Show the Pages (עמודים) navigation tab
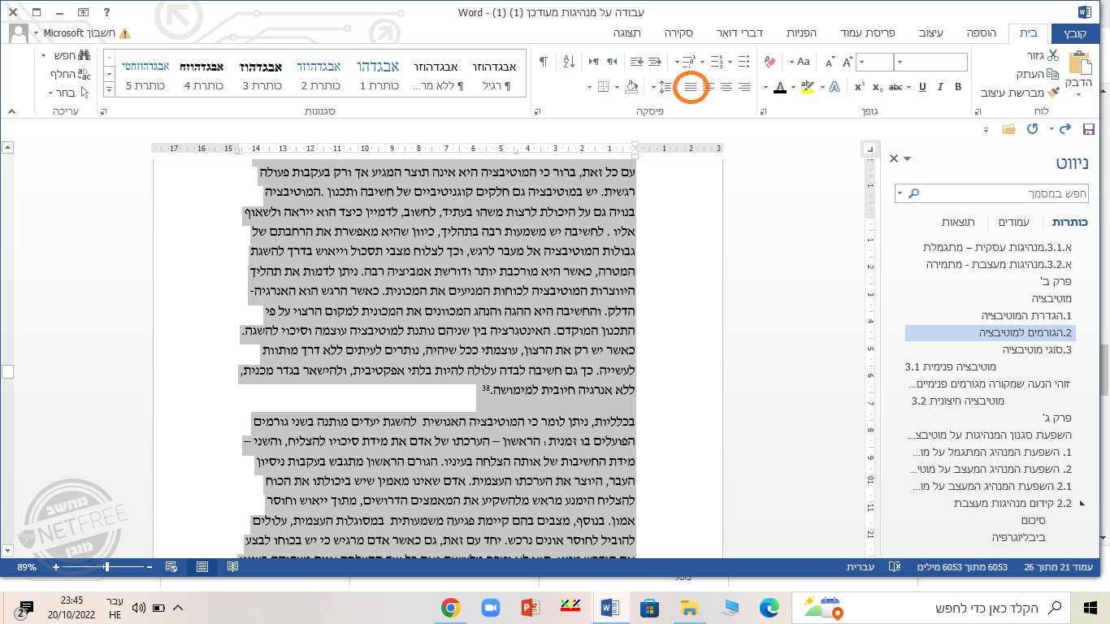The image size is (1110, 624). point(1013,222)
